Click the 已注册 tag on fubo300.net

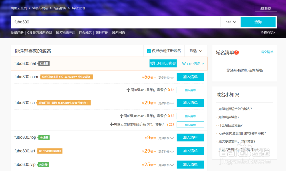coord(44,63)
